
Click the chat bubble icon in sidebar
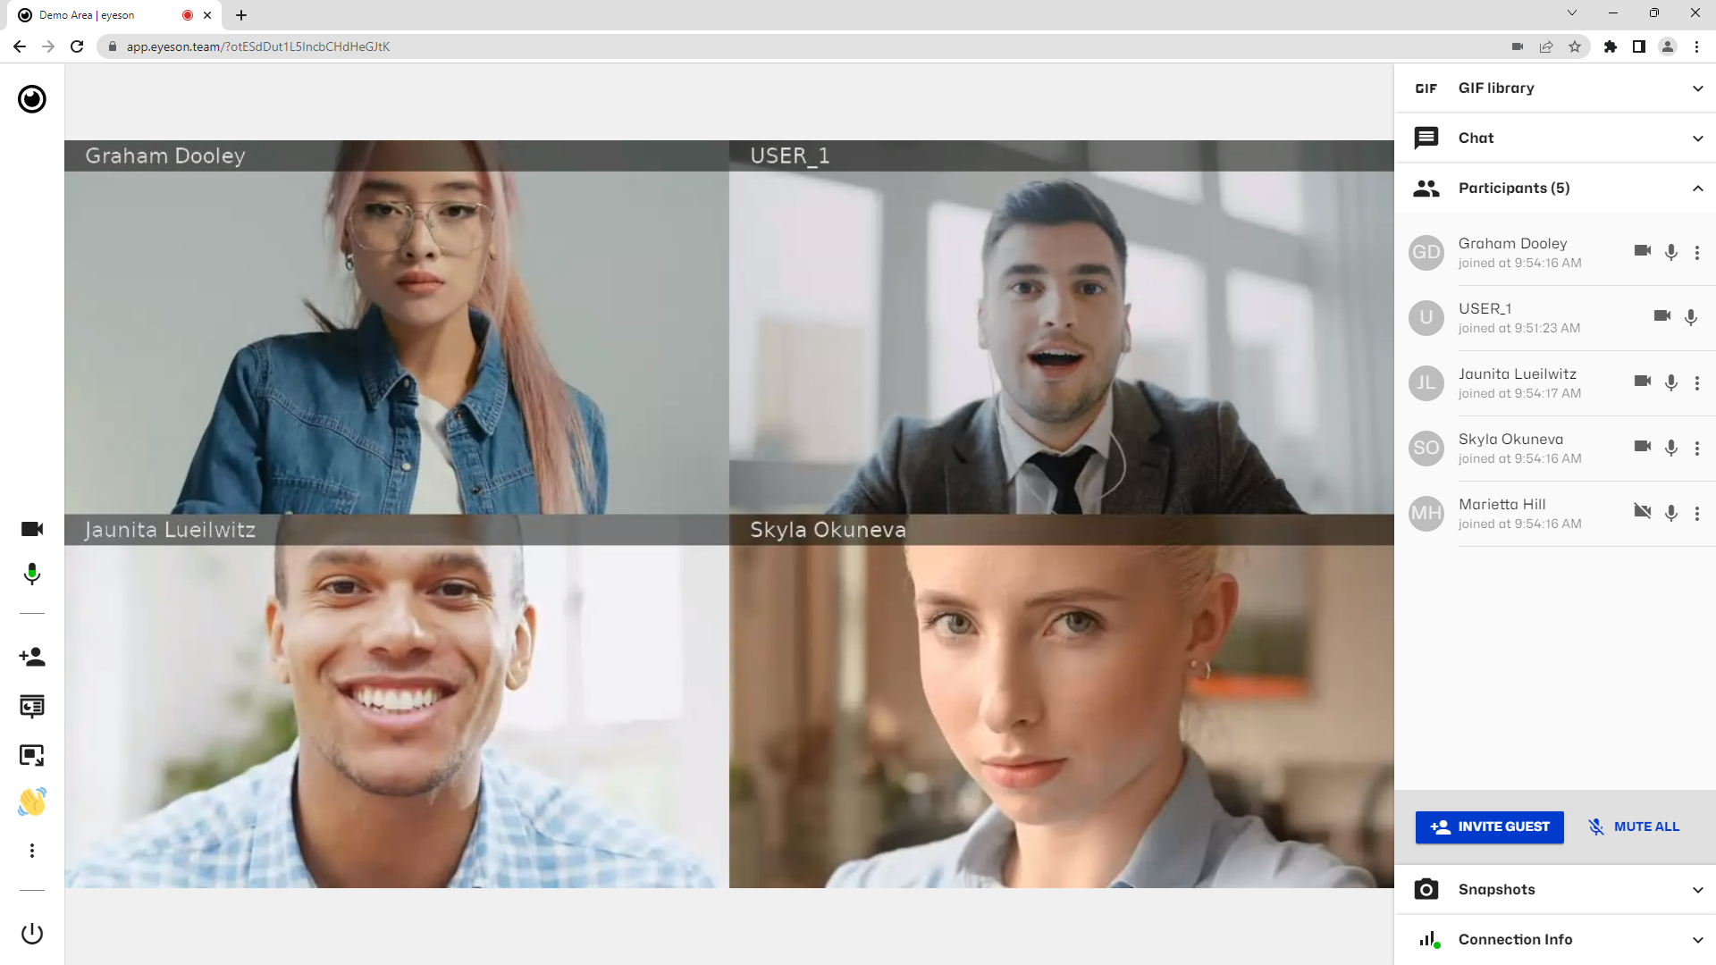1426,138
